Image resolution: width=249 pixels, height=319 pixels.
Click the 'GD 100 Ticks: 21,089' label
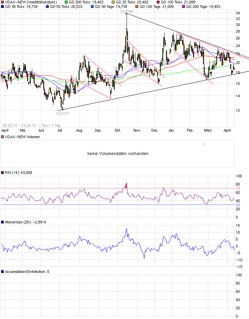(178, 2)
